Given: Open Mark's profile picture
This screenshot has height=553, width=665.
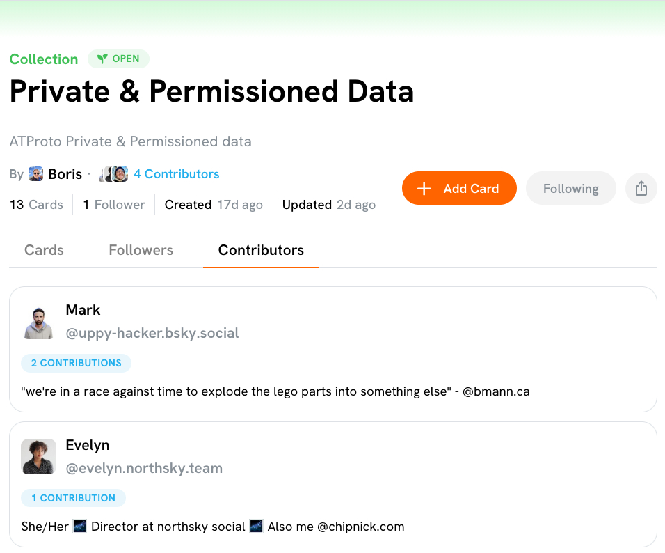Looking at the screenshot, I should tap(38, 322).
